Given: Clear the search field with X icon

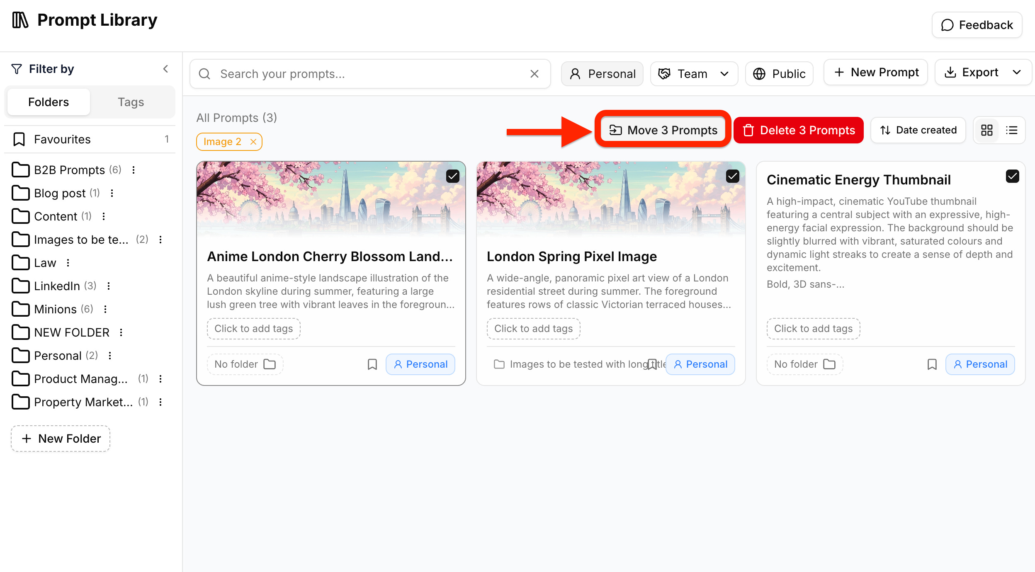Looking at the screenshot, I should point(535,74).
